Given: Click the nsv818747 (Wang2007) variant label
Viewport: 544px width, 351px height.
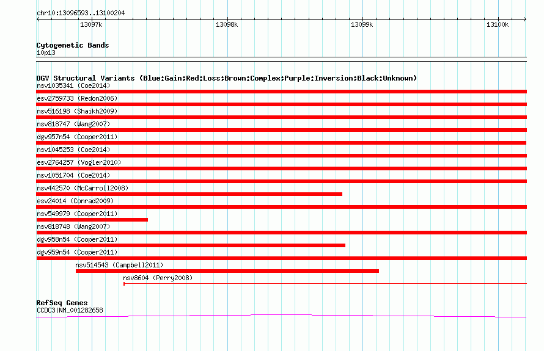Looking at the screenshot, I should (73, 124).
